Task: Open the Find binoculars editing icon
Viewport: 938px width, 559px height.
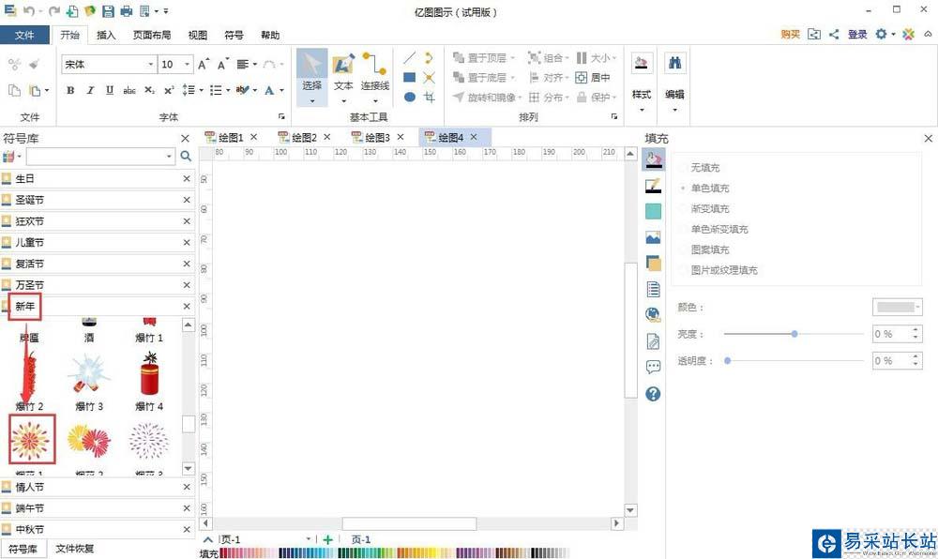Action: click(674, 64)
